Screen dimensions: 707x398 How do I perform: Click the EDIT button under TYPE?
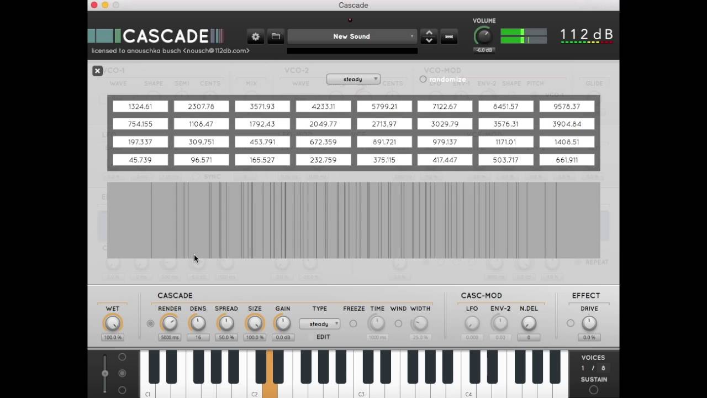coord(323,337)
